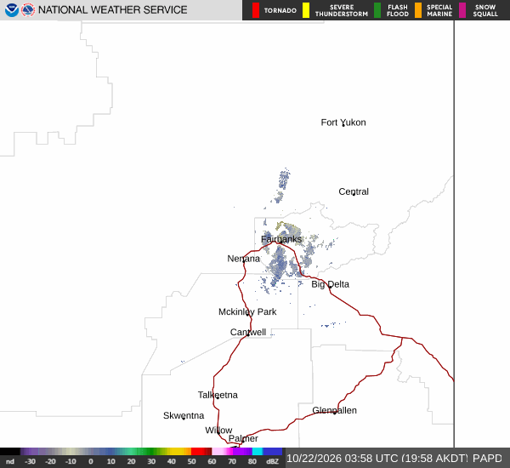Click the Skwentna city label
The height and width of the screenshot is (468, 510).
click(x=184, y=415)
